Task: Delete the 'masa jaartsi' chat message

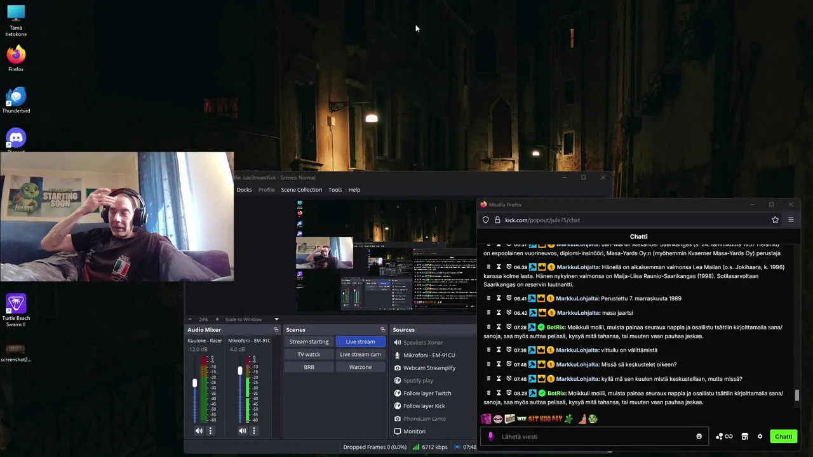Action: point(488,312)
